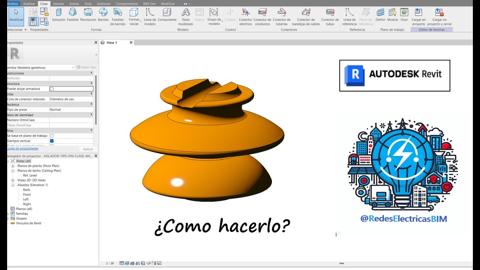480x270 pixels.
Task: Select Vínculos de Revit tree item
Action: (x=25, y=223)
